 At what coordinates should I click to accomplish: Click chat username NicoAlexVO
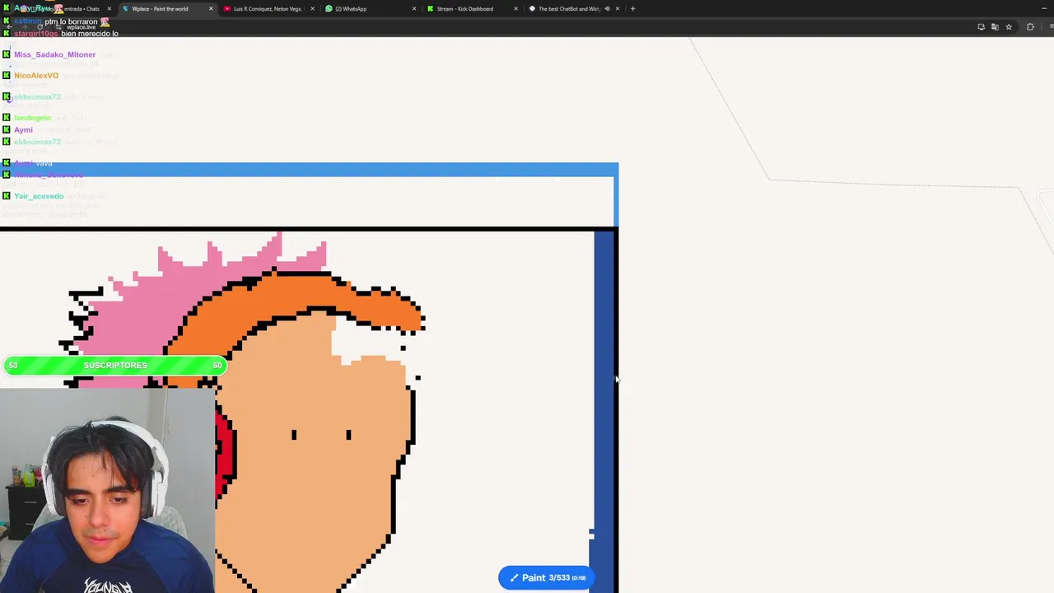[x=36, y=76]
